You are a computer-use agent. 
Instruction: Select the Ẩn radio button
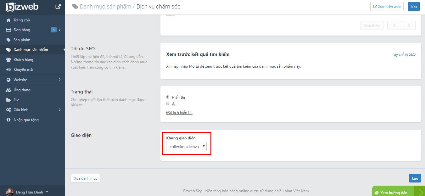[168, 104]
